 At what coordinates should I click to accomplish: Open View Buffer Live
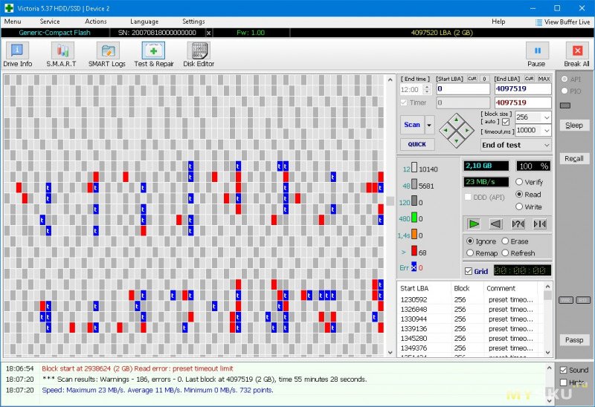pyautogui.click(x=562, y=22)
